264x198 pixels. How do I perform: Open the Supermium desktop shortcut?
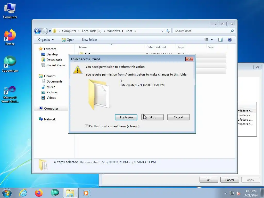[10, 64]
